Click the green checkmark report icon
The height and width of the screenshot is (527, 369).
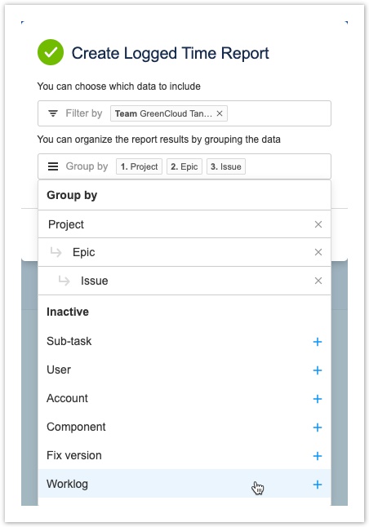[x=51, y=52]
